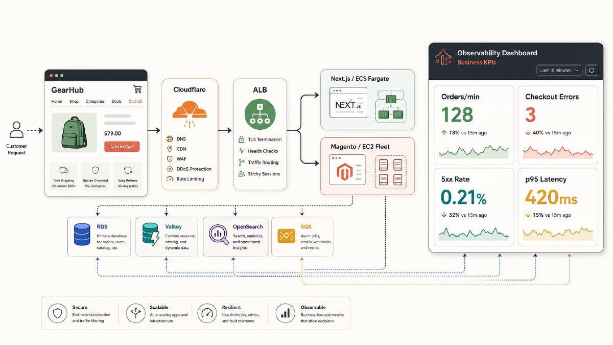The width and height of the screenshot is (613, 345).
Task: Click the $79.00 product price
Action: (112, 133)
